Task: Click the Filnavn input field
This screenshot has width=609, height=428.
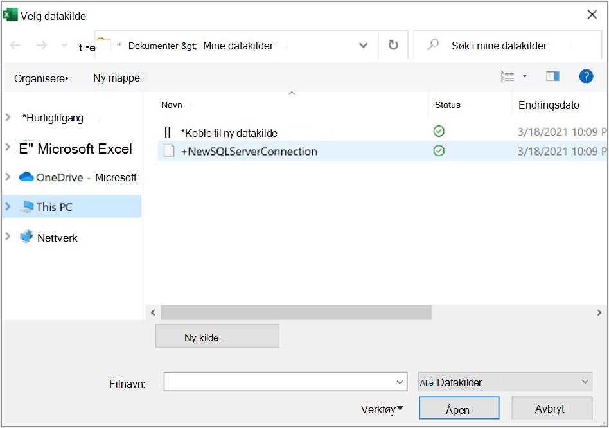Action: tap(285, 382)
